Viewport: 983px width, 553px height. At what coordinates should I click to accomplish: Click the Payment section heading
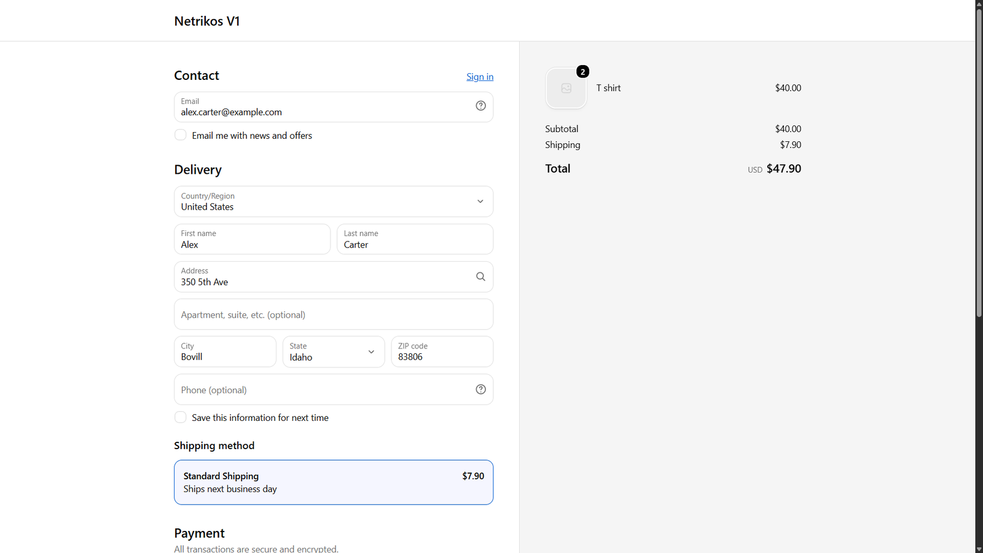click(x=199, y=533)
